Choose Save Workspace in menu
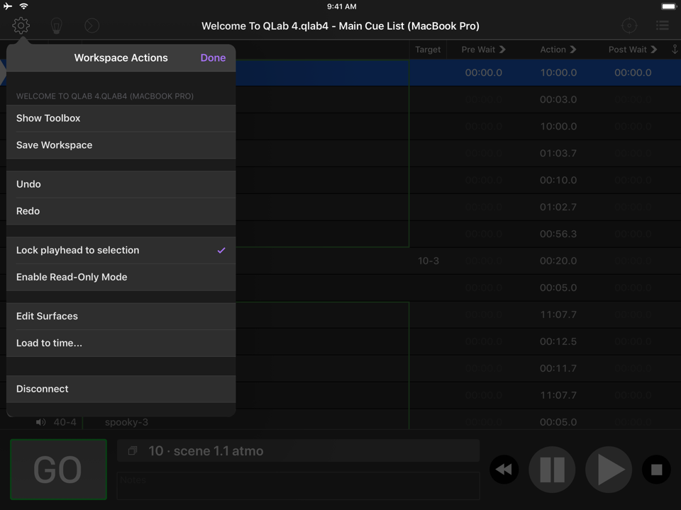 121,145
